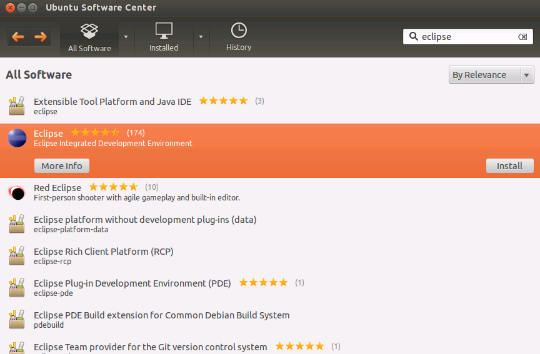540x354 pixels.
Task: Select Eclipse Plug-in Development Environment (PDE)
Action: (x=270, y=288)
